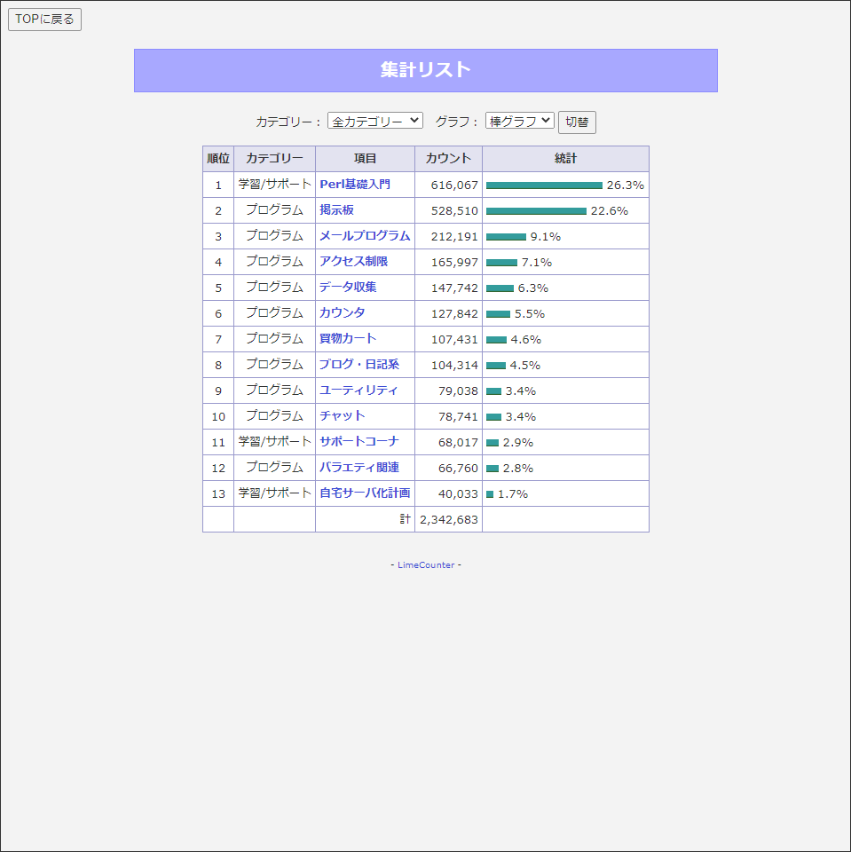The width and height of the screenshot is (851, 852).
Task: Open the カウンタ link
Action: 342,313
